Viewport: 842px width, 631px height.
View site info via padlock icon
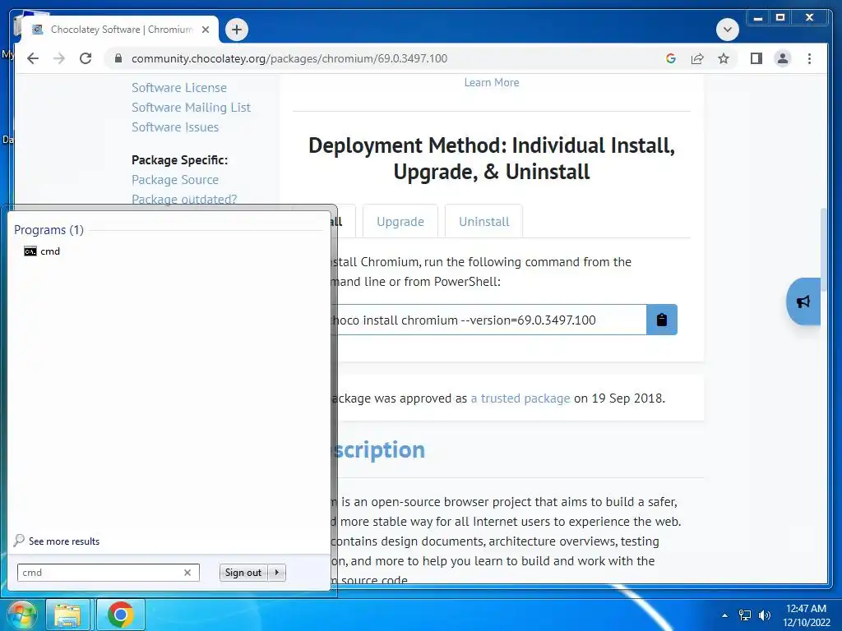(118, 58)
